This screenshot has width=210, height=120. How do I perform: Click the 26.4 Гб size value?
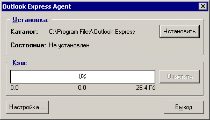point(145,88)
